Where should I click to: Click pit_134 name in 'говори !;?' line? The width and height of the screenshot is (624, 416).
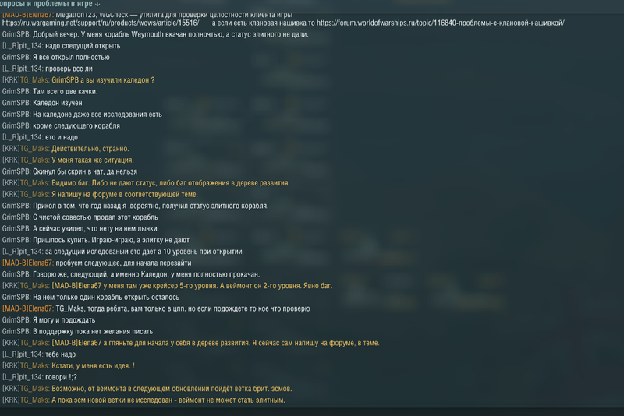[30, 378]
